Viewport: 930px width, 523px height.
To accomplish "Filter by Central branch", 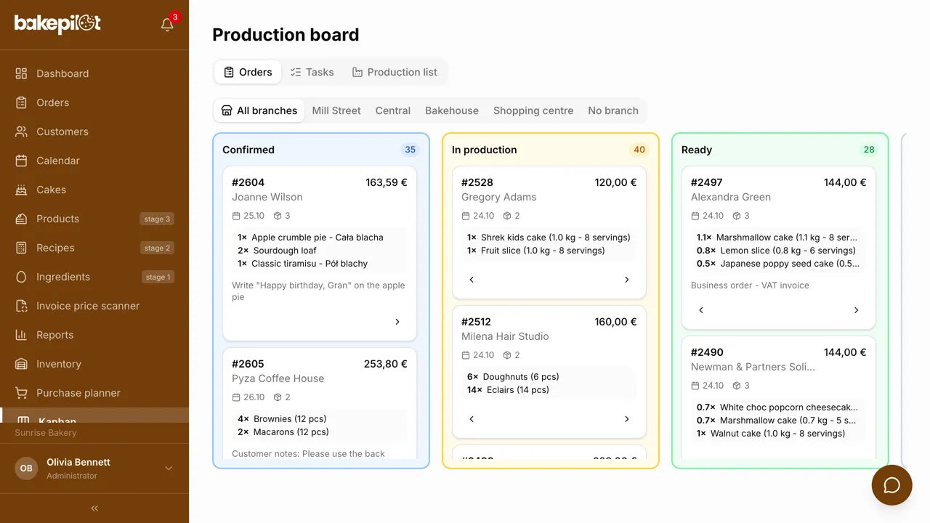I will click(x=393, y=110).
